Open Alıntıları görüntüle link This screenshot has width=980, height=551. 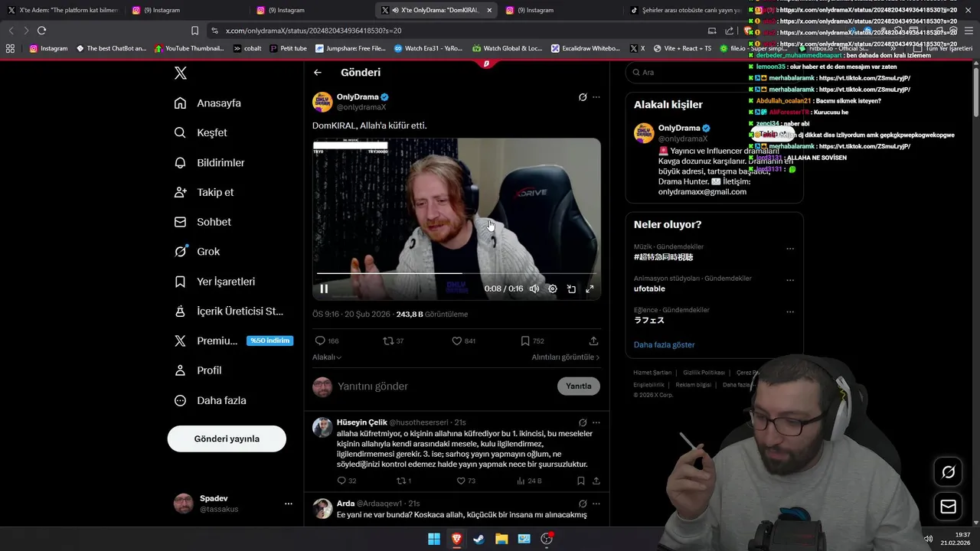[x=566, y=357]
